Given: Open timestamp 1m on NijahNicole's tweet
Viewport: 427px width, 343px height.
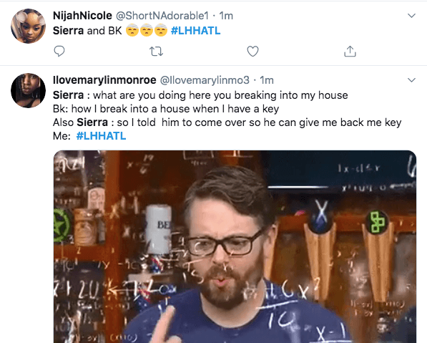Looking at the screenshot, I should (226, 16).
